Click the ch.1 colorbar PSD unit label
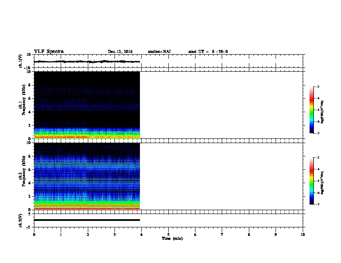341x263 pixels. (x=322, y=112)
